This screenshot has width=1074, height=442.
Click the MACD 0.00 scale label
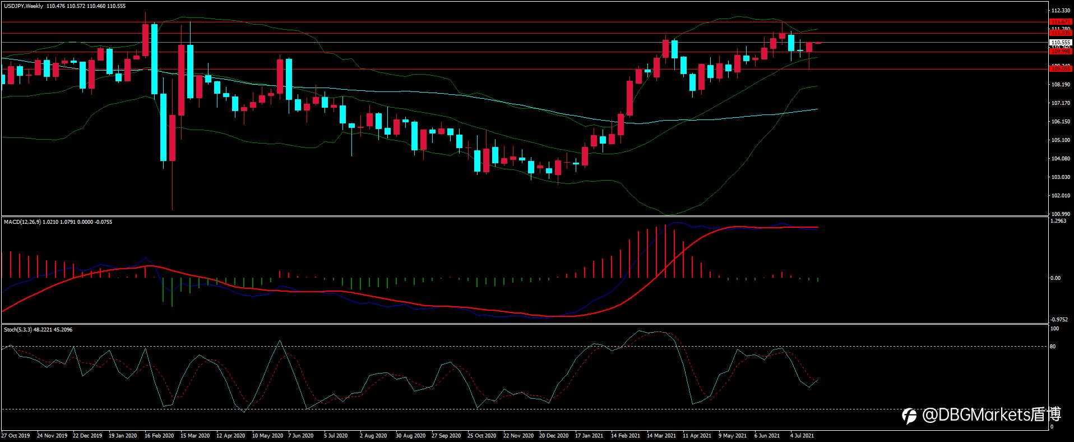pos(1056,278)
